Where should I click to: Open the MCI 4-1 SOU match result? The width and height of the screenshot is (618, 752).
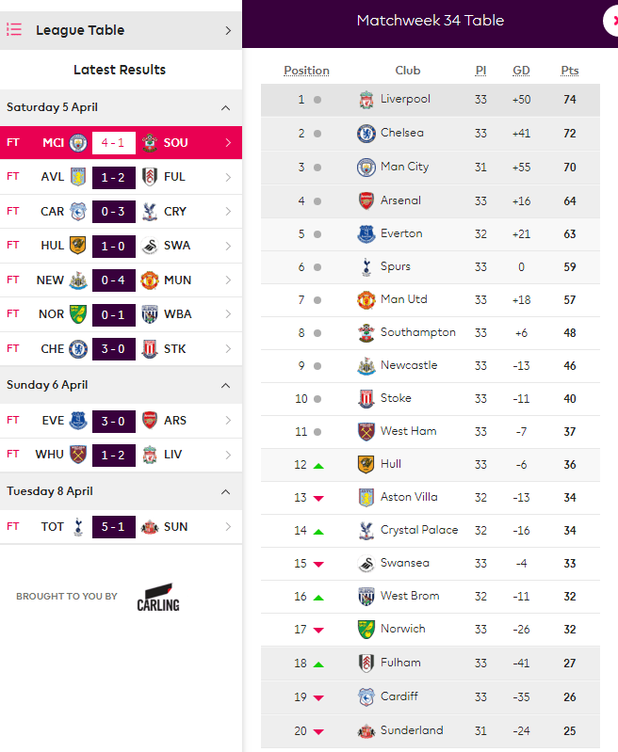[121, 143]
